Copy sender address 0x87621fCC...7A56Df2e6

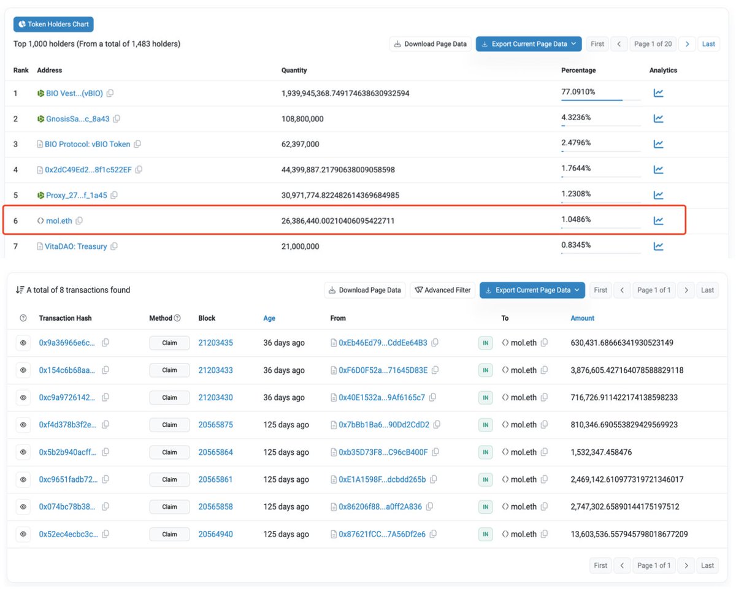(433, 535)
